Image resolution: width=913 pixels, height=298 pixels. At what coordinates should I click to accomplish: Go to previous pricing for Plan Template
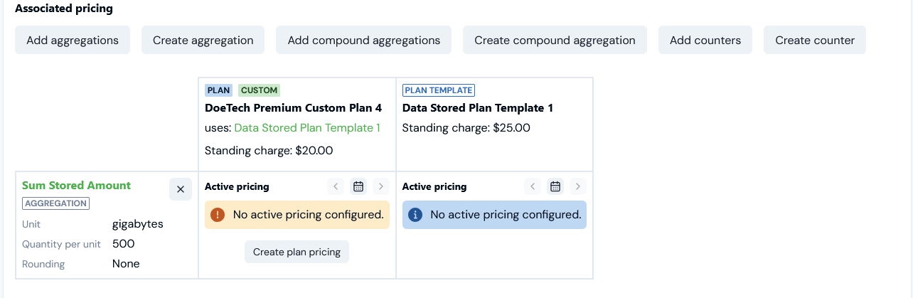click(533, 186)
